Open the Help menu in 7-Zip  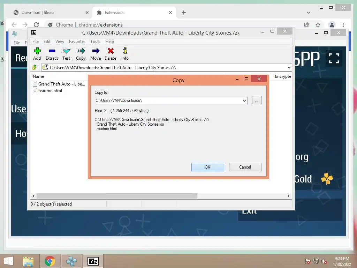point(109,42)
